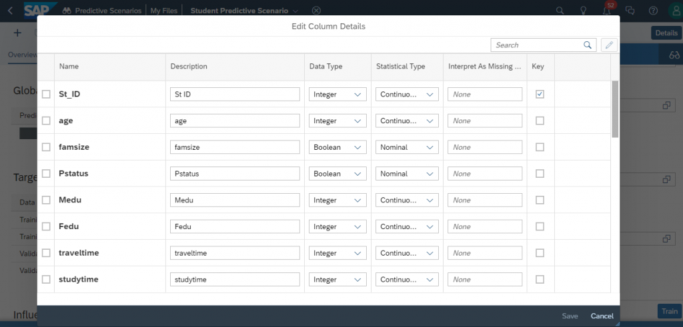The width and height of the screenshot is (683, 327).
Task: Select the Pstatus row checkbox
Action: click(x=46, y=174)
